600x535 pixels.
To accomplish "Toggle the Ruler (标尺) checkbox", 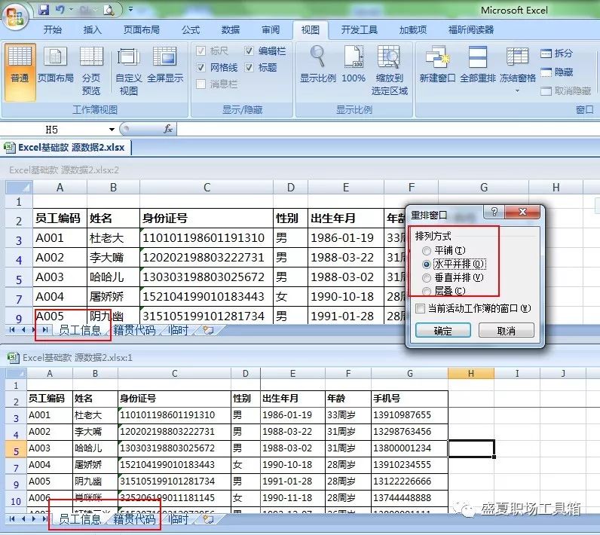I will tap(201, 50).
